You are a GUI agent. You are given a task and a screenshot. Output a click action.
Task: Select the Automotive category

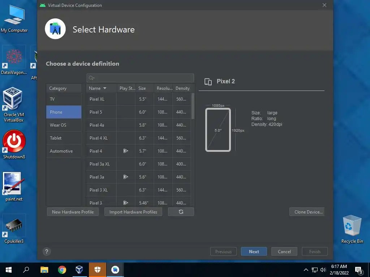click(x=64, y=151)
